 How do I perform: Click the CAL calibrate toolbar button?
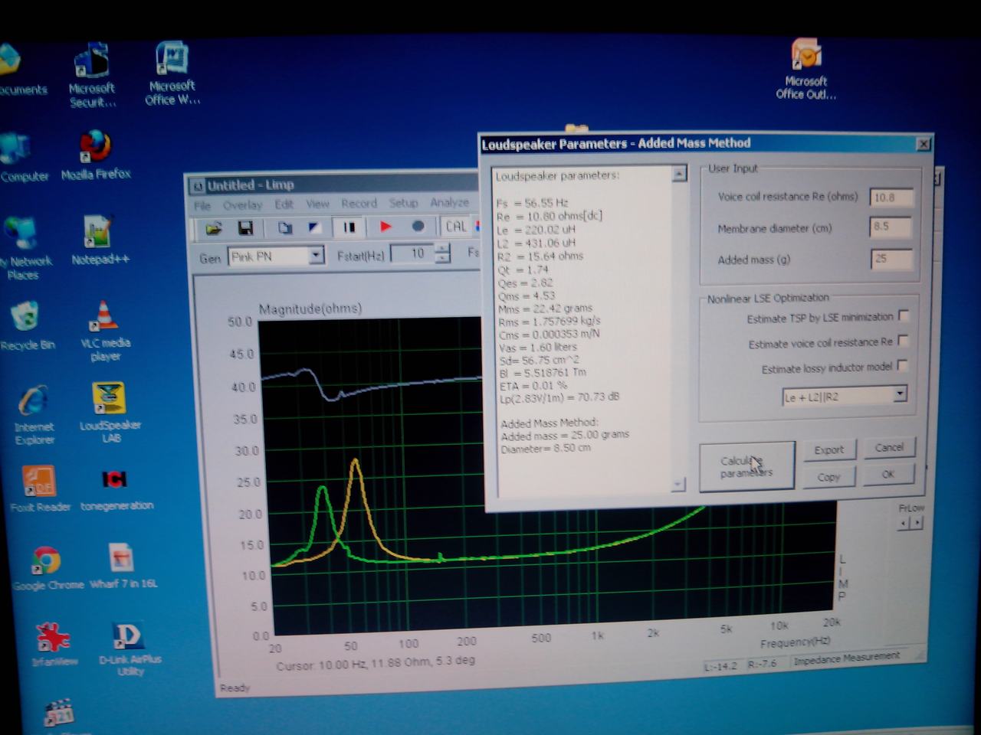(x=456, y=226)
